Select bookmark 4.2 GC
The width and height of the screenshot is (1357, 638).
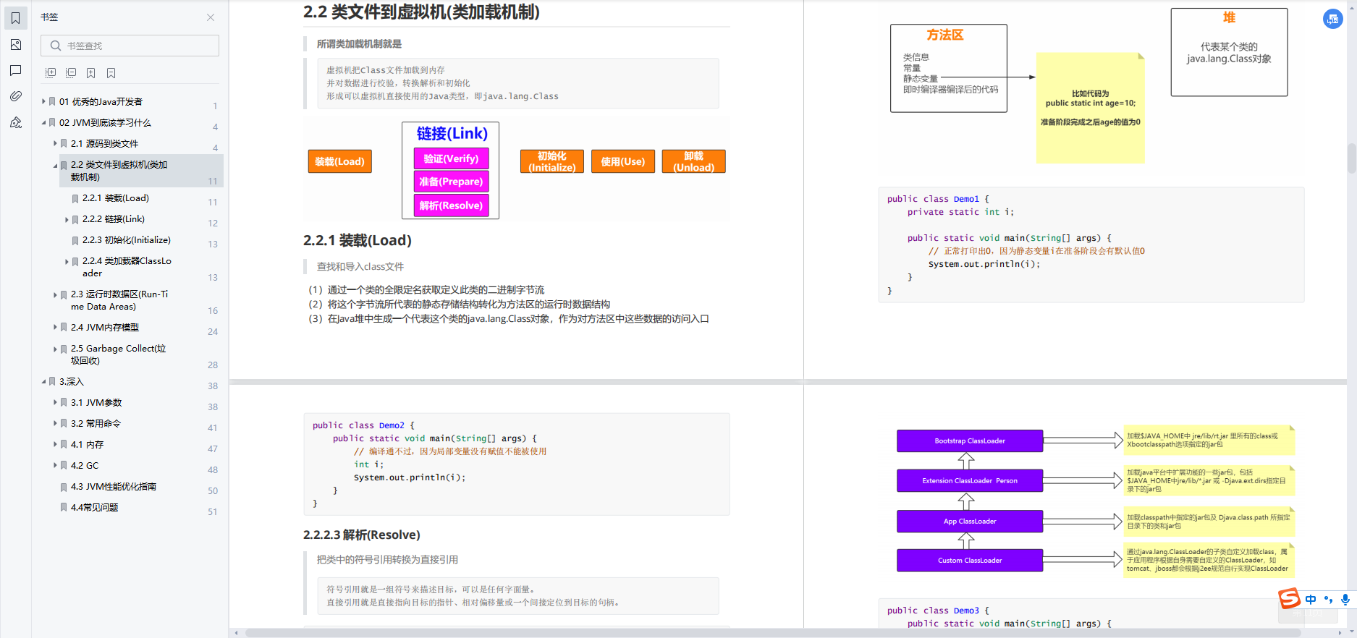[85, 466]
